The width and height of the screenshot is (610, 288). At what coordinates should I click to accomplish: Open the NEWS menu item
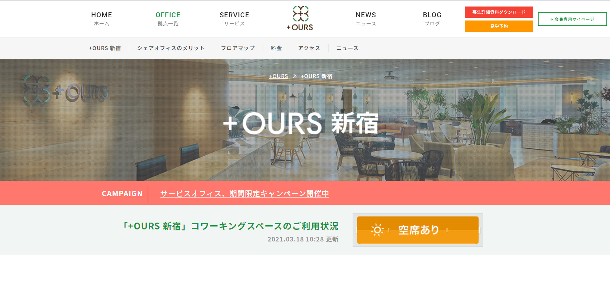tap(366, 19)
